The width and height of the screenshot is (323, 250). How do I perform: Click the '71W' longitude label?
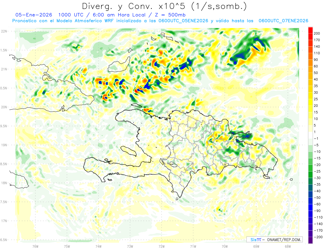(193, 246)
